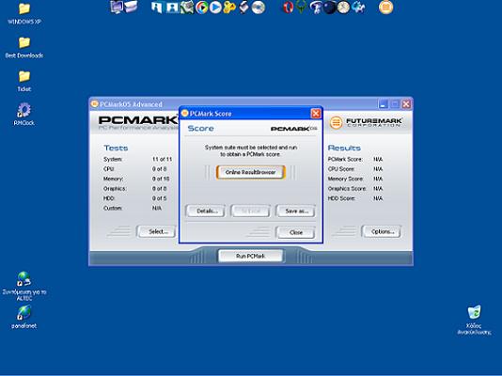Select the 'CPU Score:' result label
This screenshot has height=376, width=502.
click(x=341, y=169)
